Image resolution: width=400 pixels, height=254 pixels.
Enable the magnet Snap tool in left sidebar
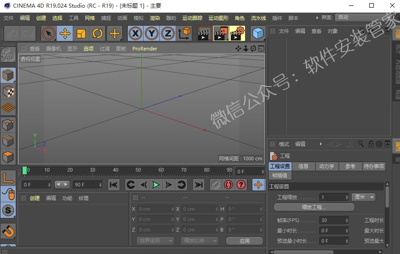click(x=8, y=231)
